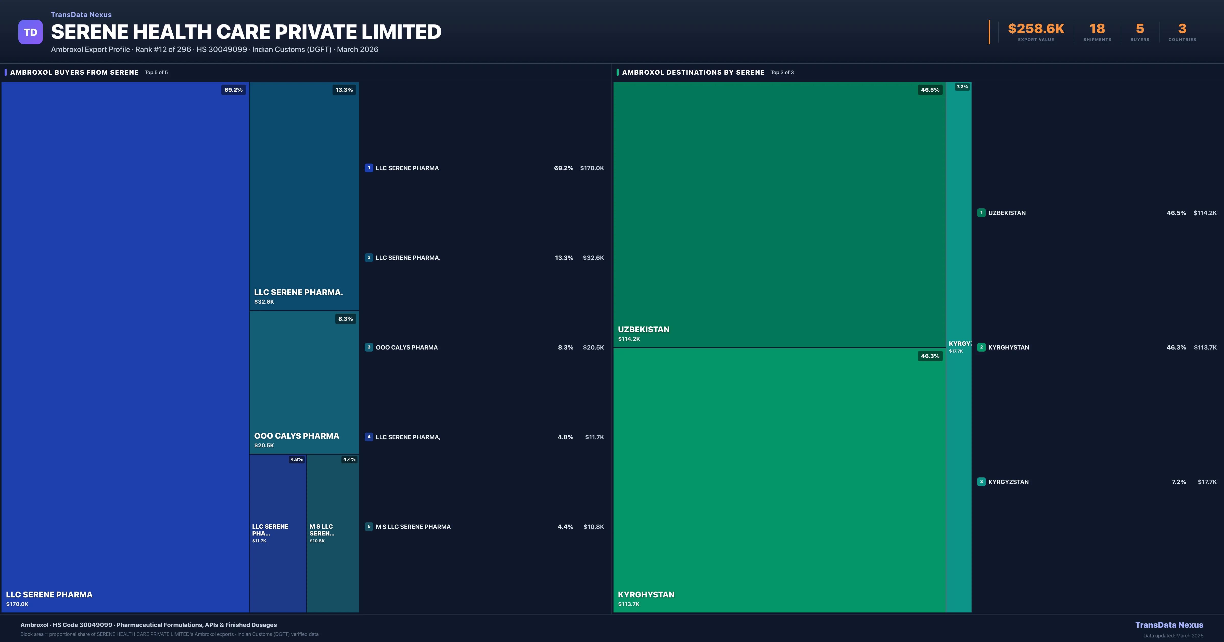Screen dimensions: 1224x642
Task: Click the 69.2% badge on largest buyer block
Action: [x=233, y=90]
